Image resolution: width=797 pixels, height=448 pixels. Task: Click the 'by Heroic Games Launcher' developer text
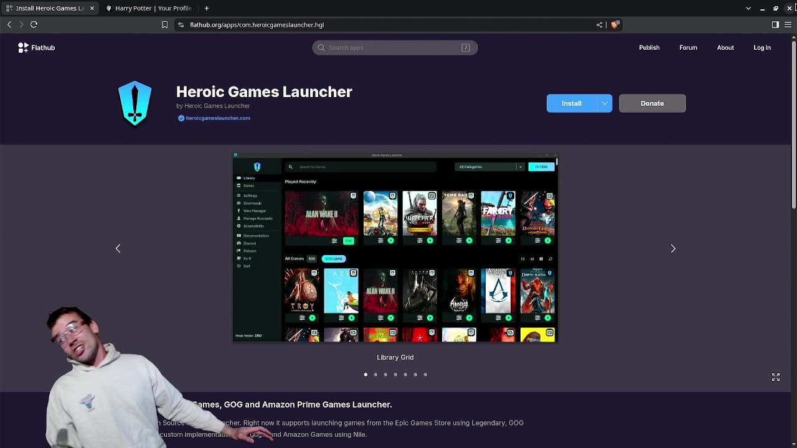click(213, 106)
